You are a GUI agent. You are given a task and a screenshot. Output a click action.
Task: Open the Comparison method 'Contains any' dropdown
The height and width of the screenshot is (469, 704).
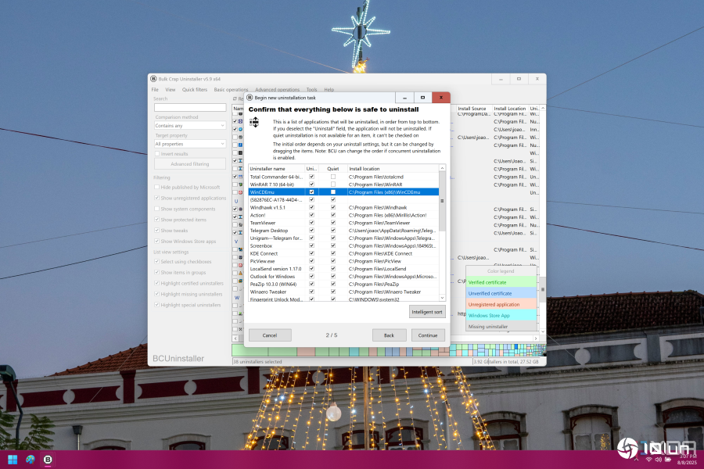[190, 125]
